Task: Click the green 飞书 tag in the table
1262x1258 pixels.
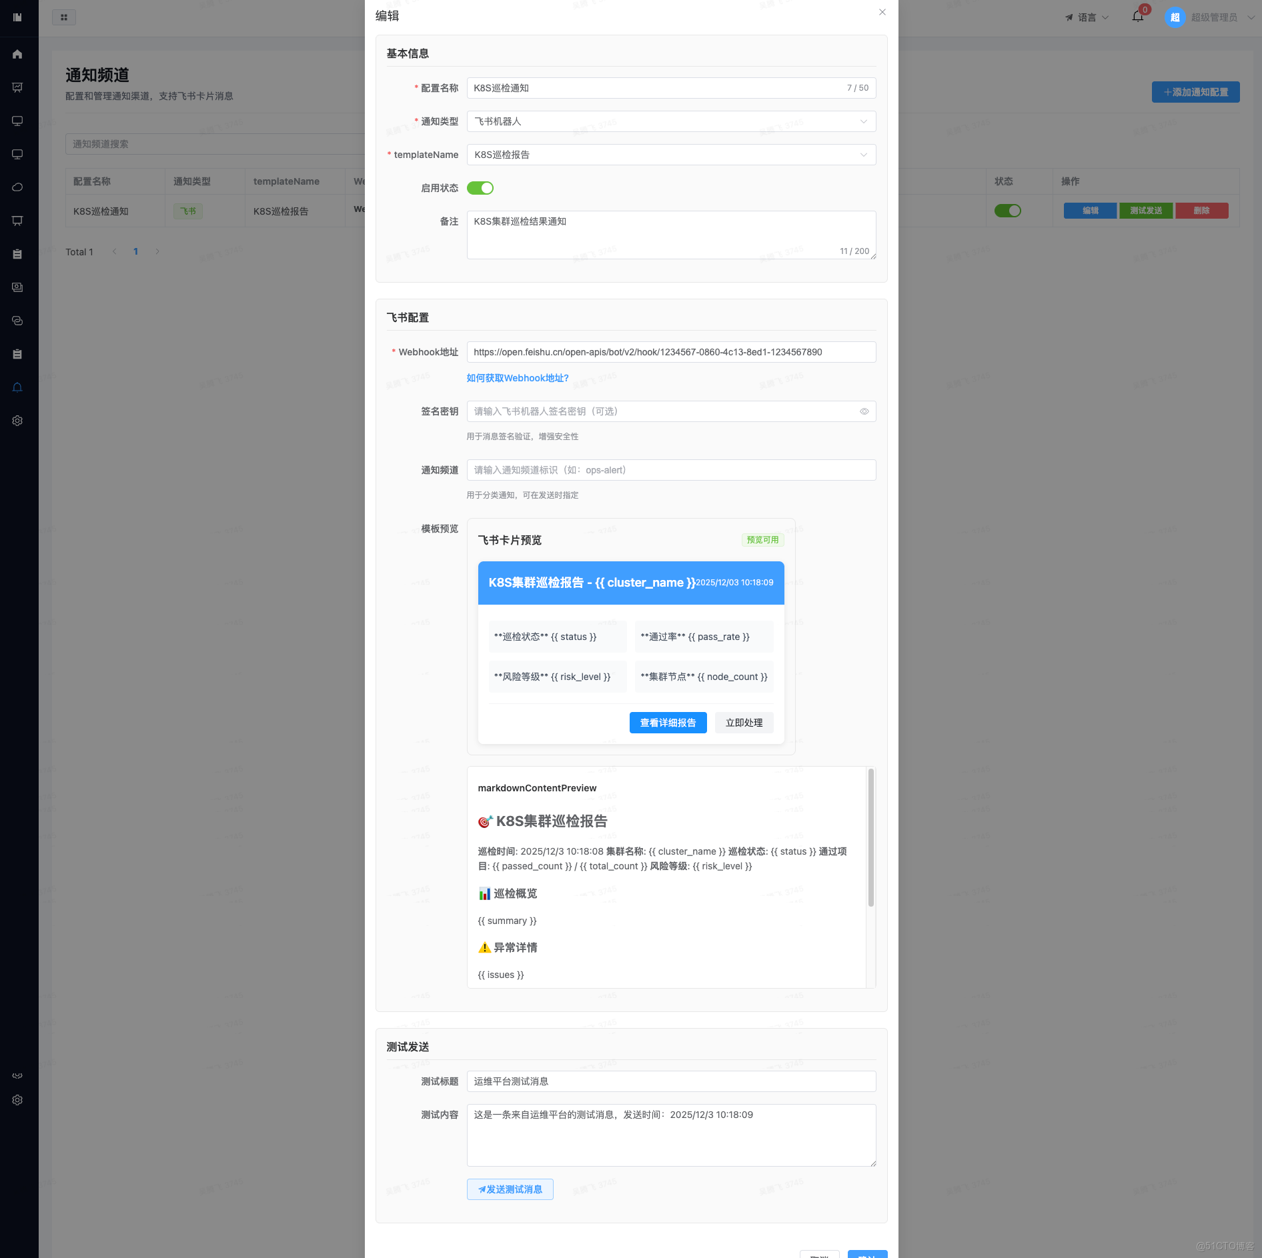Action: click(188, 211)
